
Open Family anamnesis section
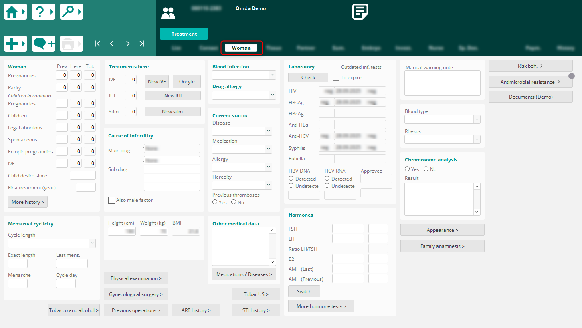click(x=442, y=246)
